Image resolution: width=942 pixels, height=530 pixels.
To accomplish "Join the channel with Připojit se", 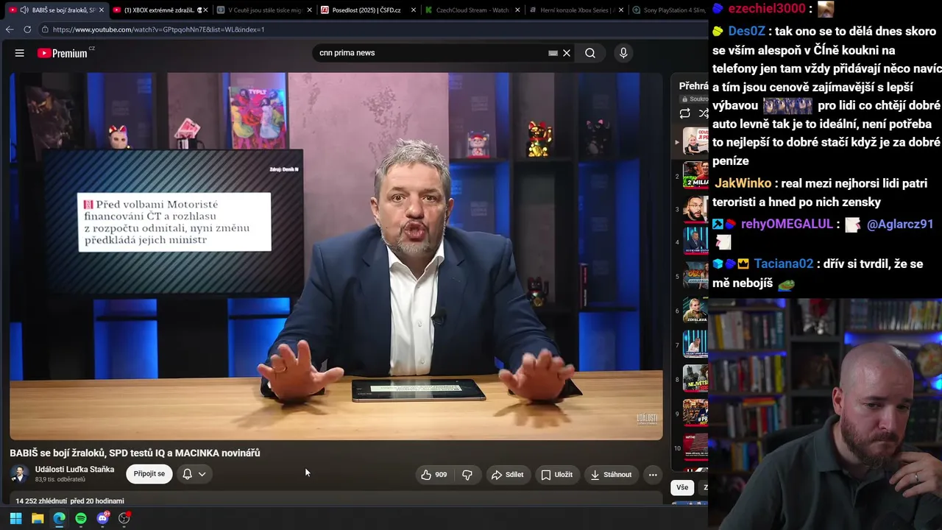I will [149, 474].
